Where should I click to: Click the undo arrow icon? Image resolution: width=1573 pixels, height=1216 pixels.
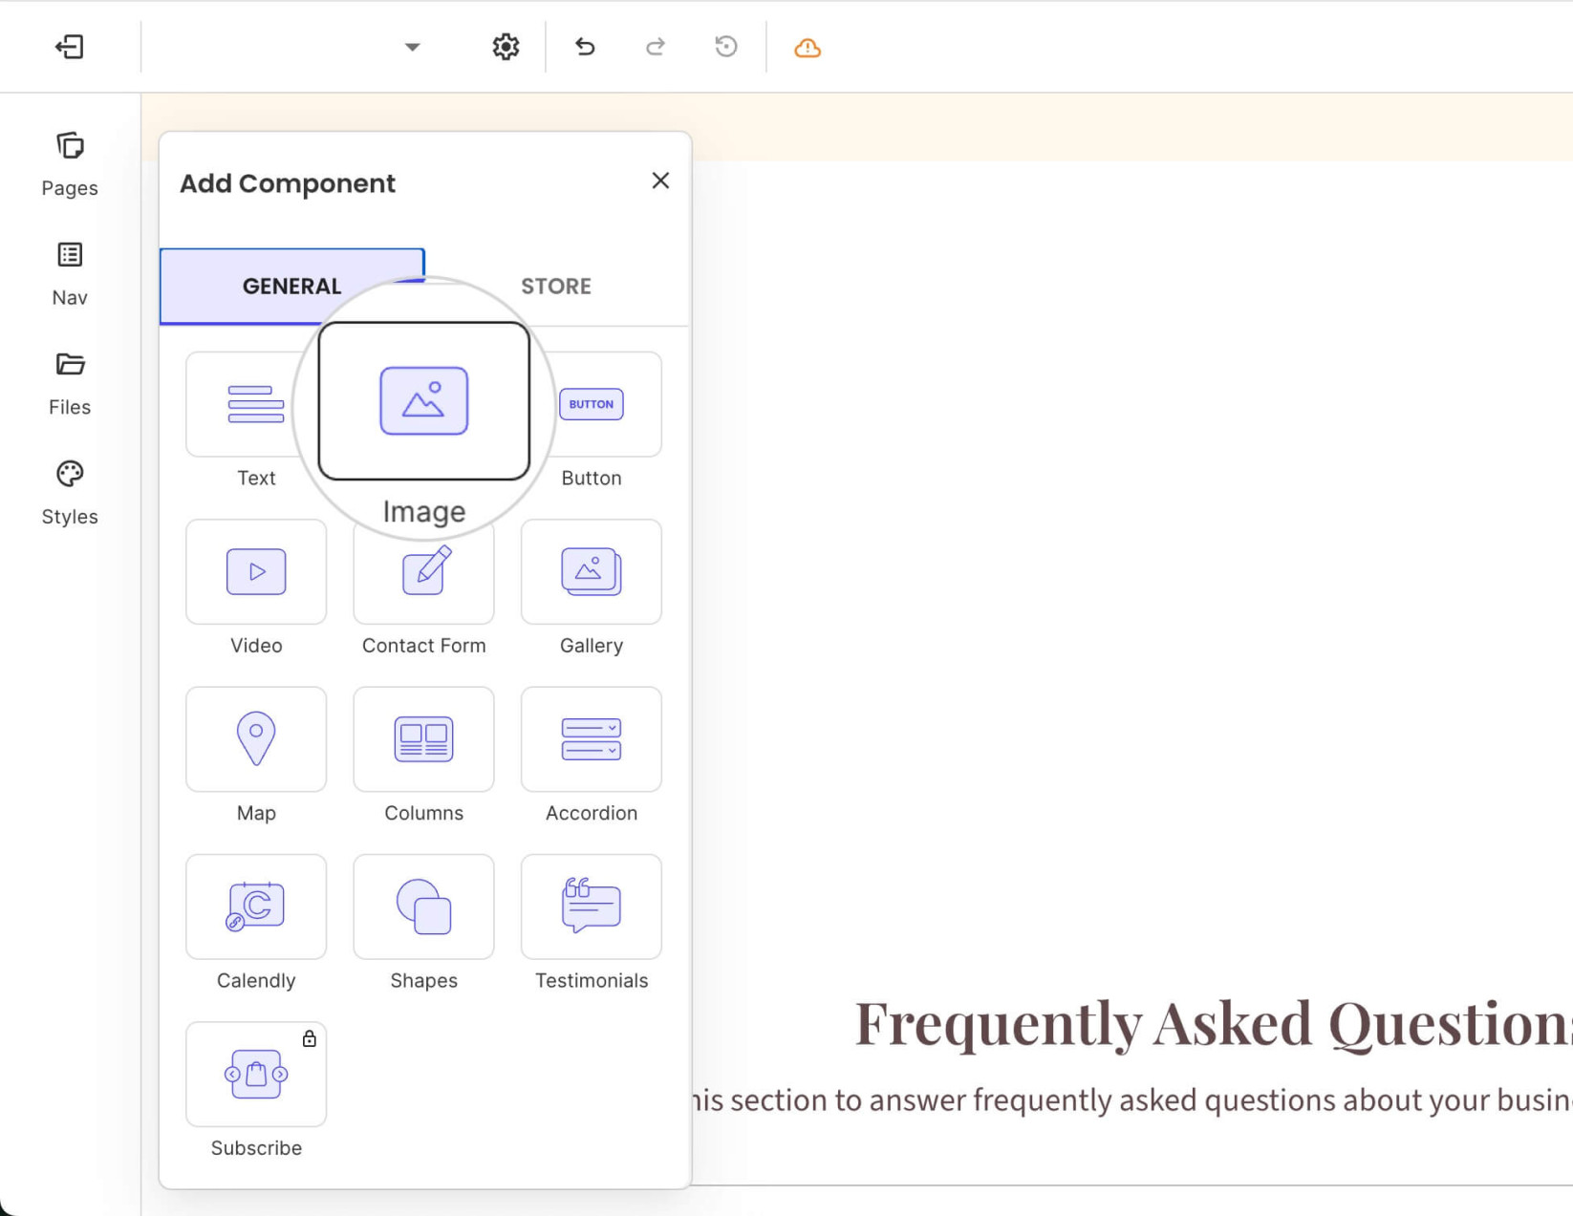585,47
